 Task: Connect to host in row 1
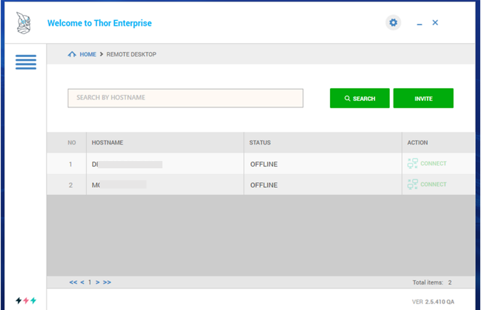[x=427, y=163]
